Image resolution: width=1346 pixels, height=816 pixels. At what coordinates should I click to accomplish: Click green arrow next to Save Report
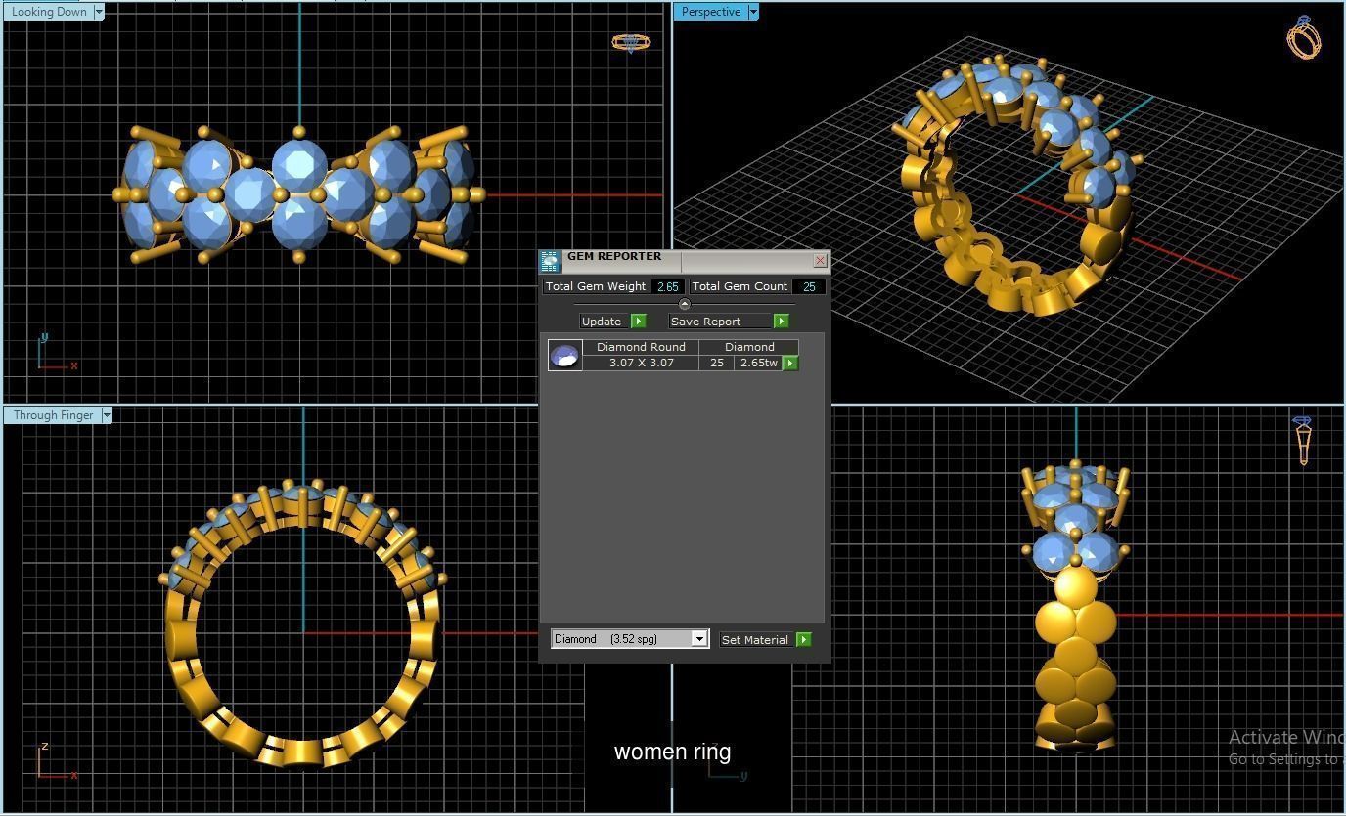782,322
